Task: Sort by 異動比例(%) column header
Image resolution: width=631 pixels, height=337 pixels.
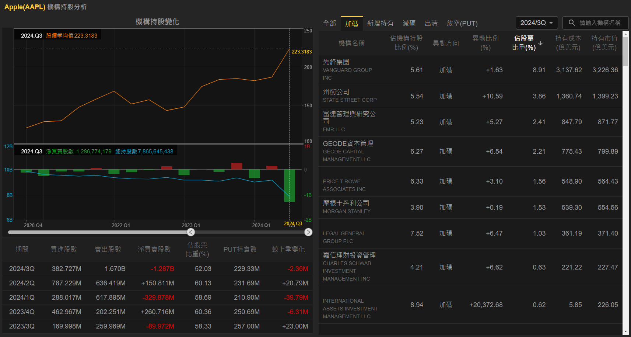Action: 485,43
